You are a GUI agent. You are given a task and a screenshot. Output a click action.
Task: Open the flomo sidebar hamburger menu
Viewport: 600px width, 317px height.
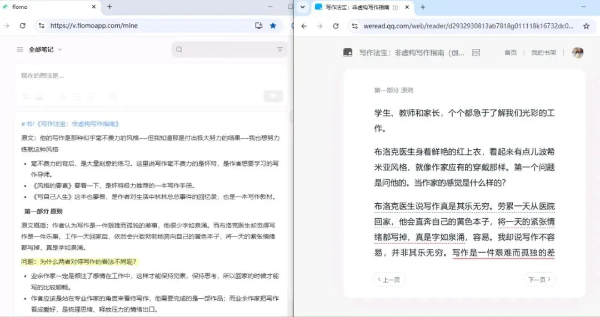click(19, 49)
